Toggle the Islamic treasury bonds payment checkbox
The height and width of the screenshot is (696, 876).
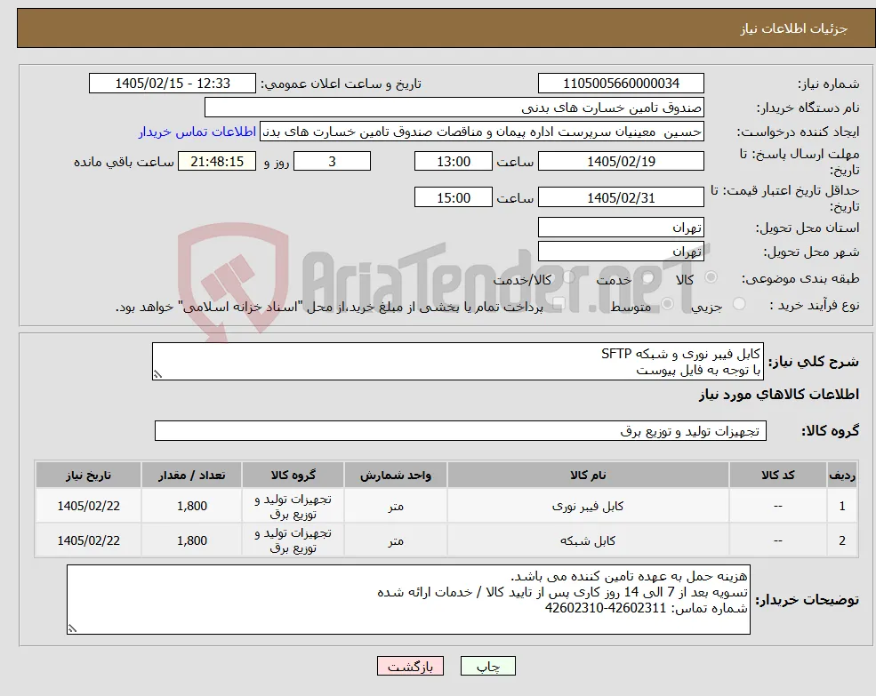[559, 304]
